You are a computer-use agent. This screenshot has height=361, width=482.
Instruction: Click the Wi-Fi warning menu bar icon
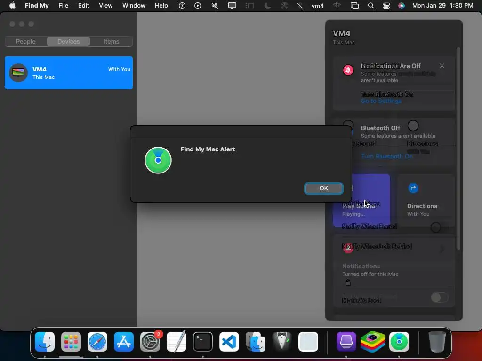coord(337,6)
